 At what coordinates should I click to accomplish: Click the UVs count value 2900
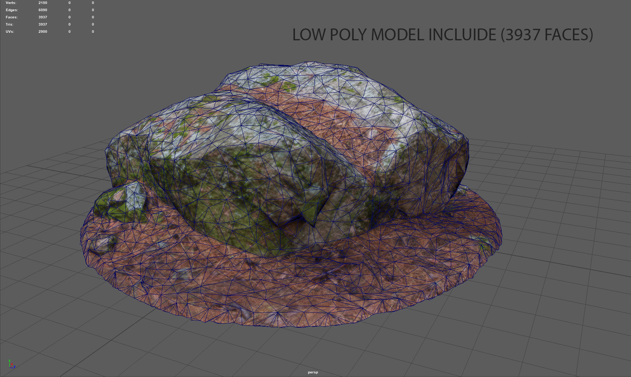[43, 32]
